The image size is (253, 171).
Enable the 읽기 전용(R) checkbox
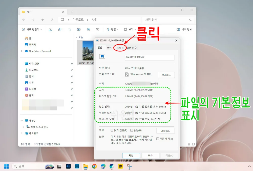point(112,130)
